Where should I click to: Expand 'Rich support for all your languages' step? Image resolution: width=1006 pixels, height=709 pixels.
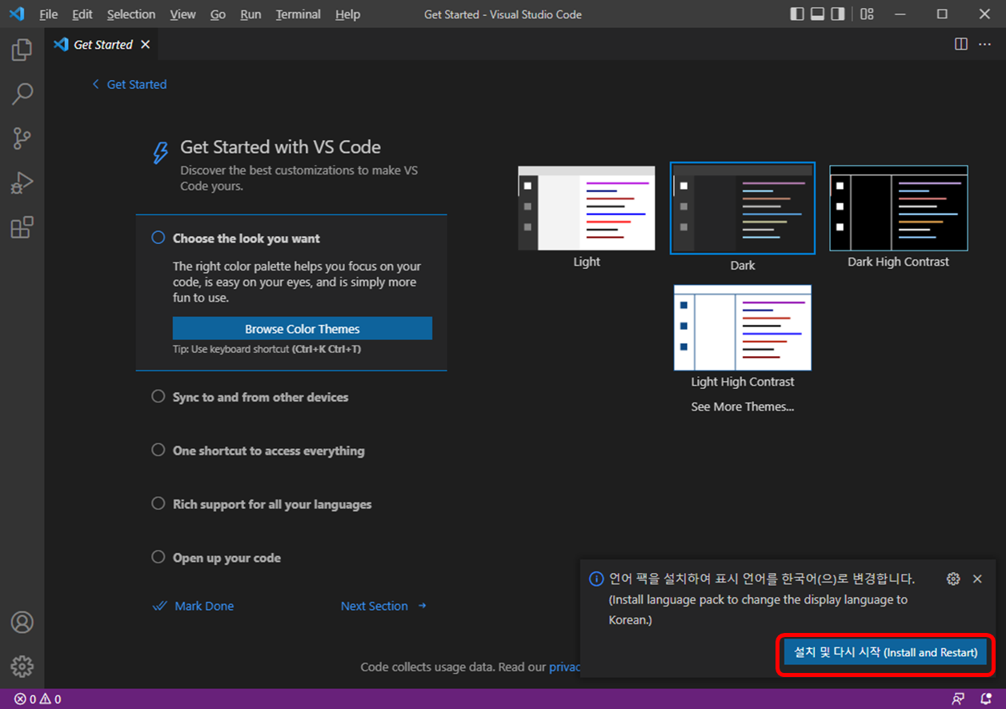click(x=272, y=504)
